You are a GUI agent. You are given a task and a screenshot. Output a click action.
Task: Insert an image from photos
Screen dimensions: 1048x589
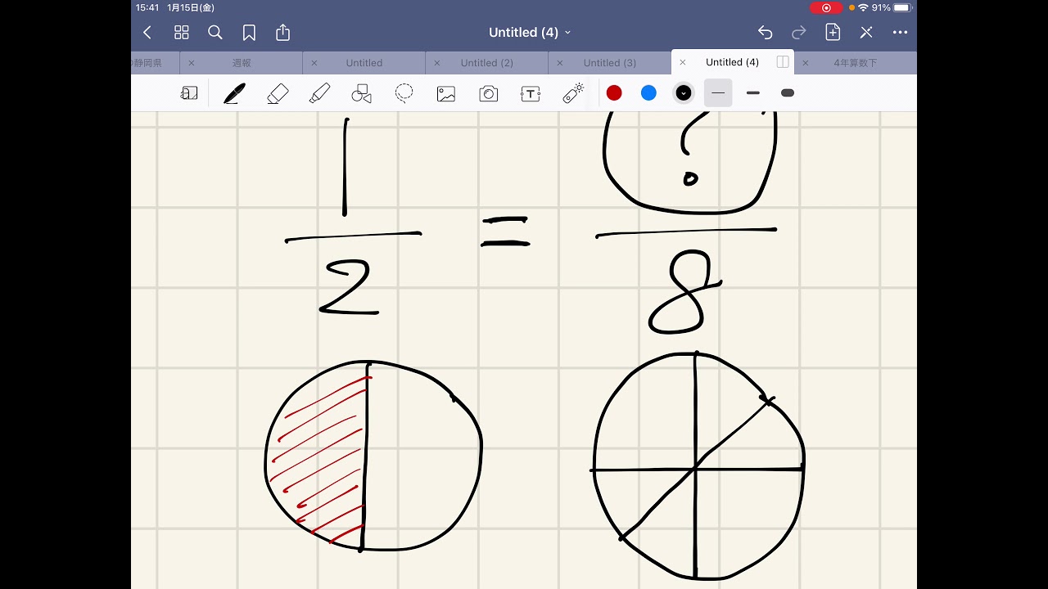click(x=446, y=94)
